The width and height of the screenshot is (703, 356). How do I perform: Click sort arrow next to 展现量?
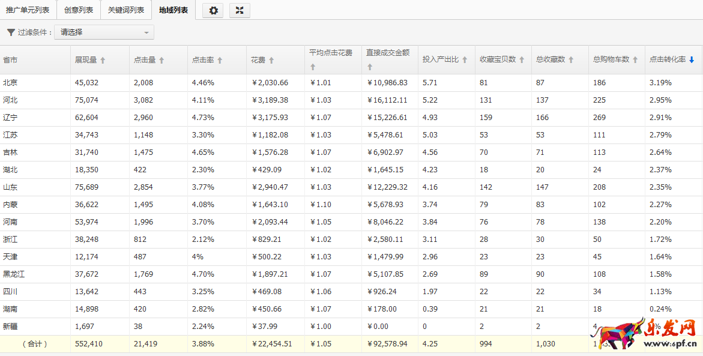pyautogui.click(x=103, y=60)
